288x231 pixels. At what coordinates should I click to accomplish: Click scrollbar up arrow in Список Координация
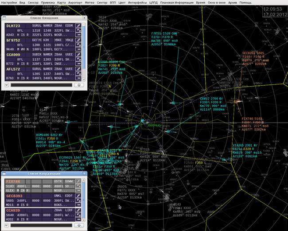coord(84,180)
